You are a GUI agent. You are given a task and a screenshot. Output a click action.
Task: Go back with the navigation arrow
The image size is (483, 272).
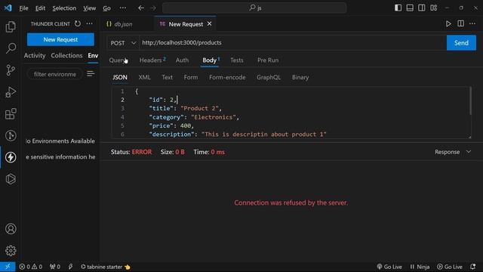click(141, 8)
